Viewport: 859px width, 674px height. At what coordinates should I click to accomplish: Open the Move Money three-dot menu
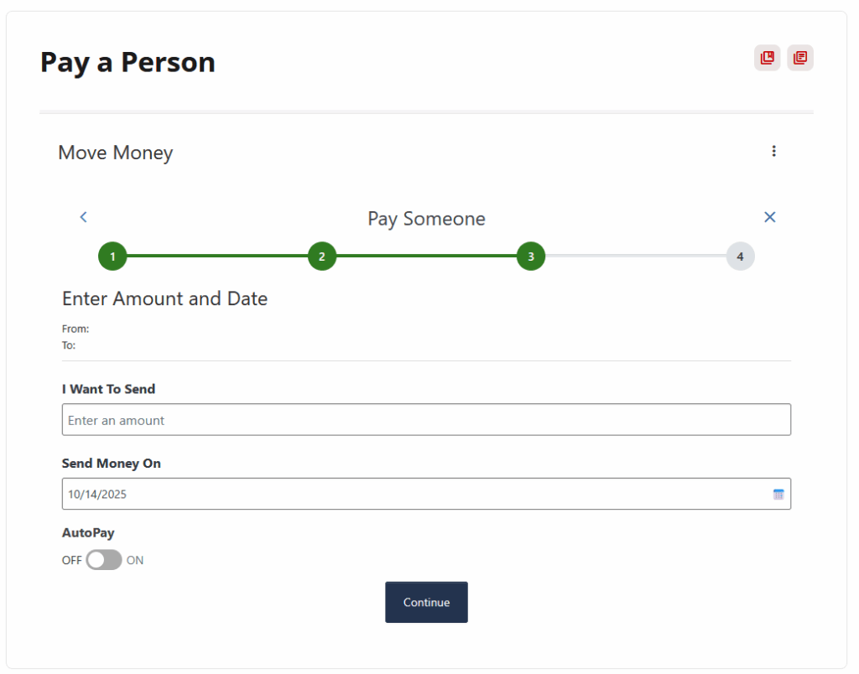[773, 151]
